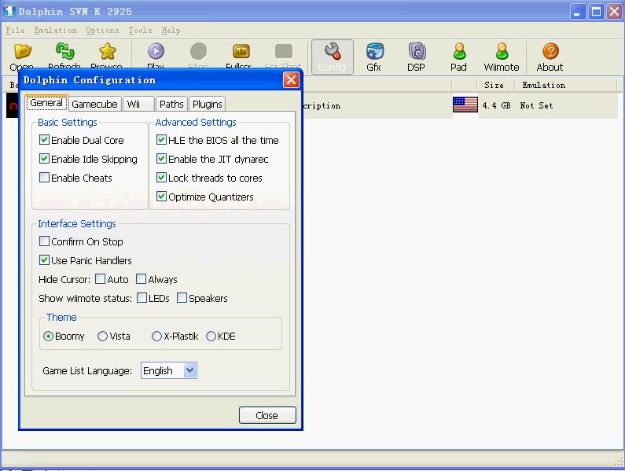Switch to the Paths tab
The image size is (625, 471).
(171, 104)
